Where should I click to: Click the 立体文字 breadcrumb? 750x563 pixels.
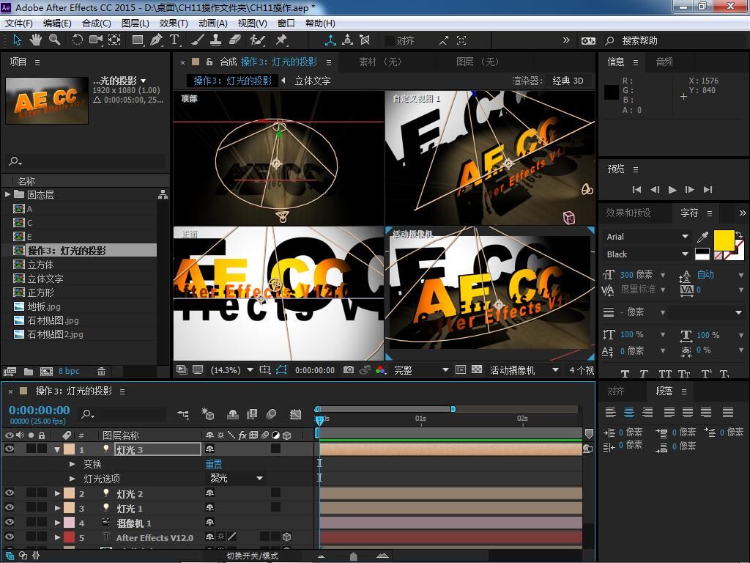[312, 81]
